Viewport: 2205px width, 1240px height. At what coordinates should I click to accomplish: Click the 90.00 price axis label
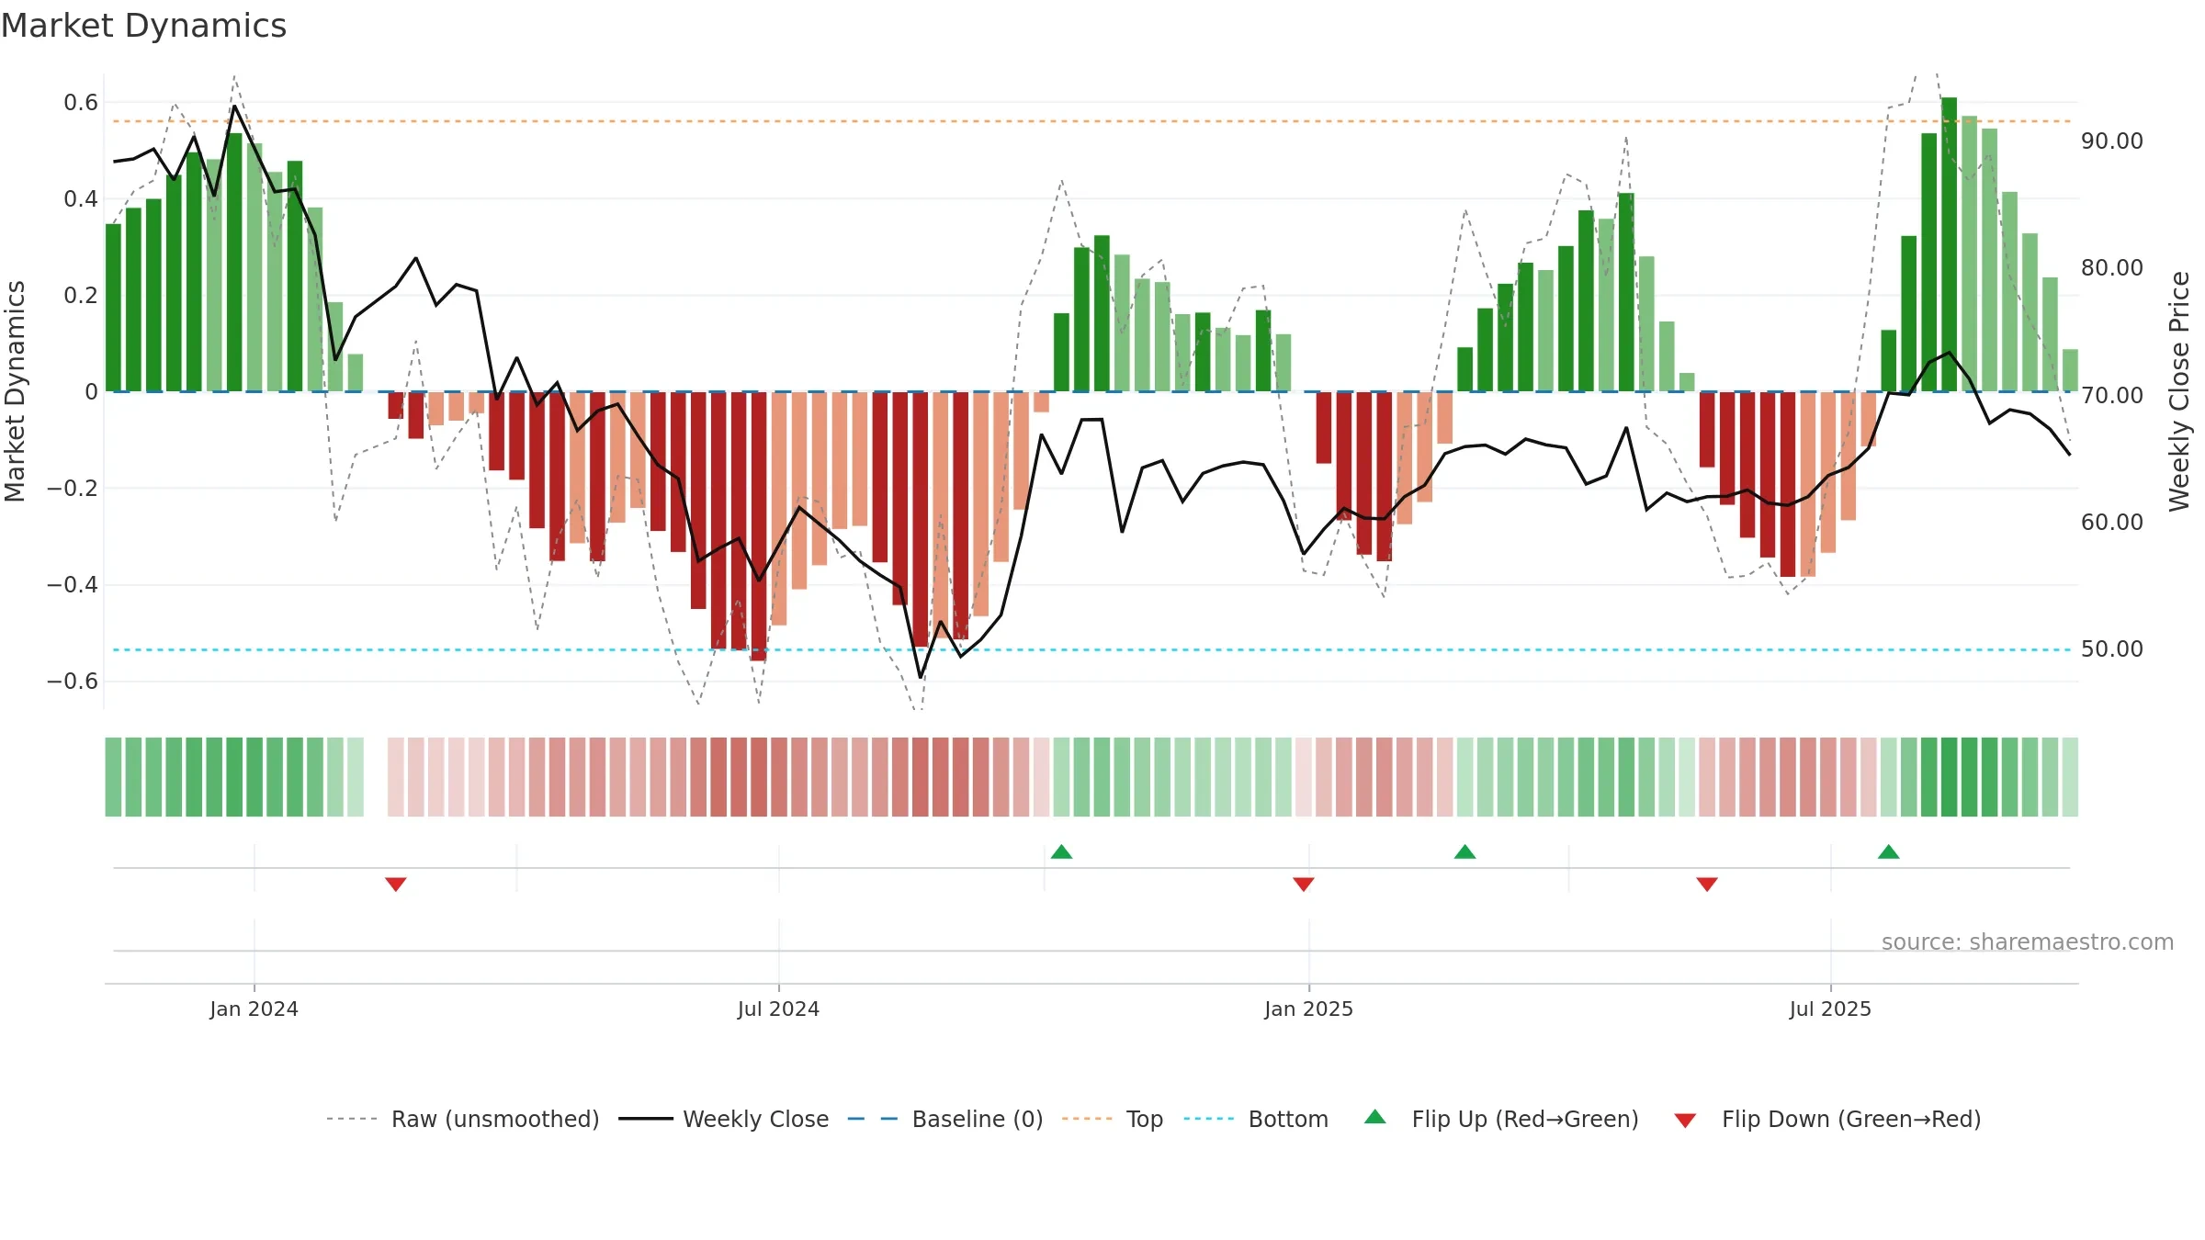pyautogui.click(x=2112, y=141)
